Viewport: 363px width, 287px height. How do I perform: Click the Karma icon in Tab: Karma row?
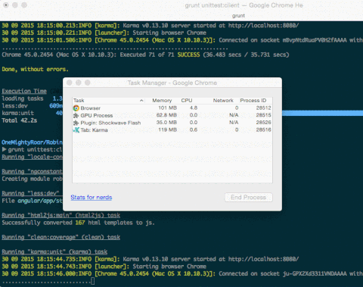coord(76,130)
